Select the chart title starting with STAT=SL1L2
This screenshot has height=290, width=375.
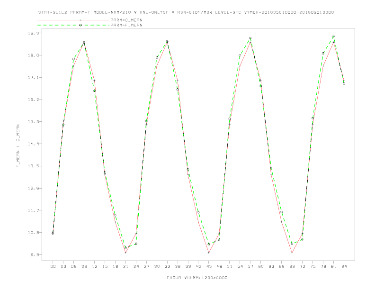point(186,12)
